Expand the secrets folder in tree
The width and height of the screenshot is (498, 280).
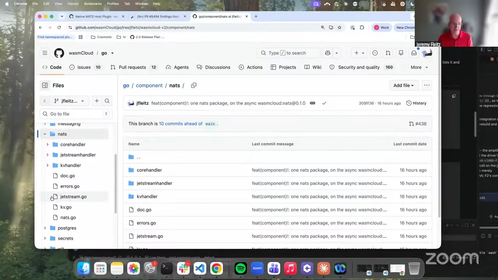(x=45, y=238)
